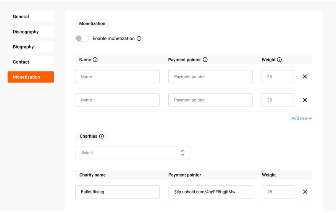Click info icon next to Charities label
336x213 pixels.
coord(101,136)
